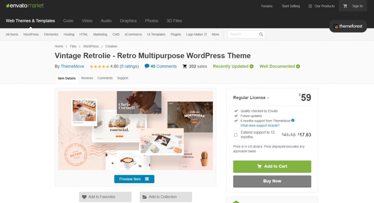Click the Preview Item button
Image resolution: width=374 pixels, height=203 pixels.
[134, 179]
